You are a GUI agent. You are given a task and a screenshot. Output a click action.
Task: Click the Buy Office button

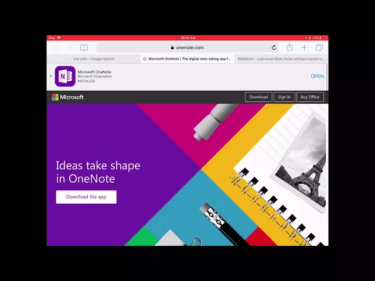click(310, 97)
